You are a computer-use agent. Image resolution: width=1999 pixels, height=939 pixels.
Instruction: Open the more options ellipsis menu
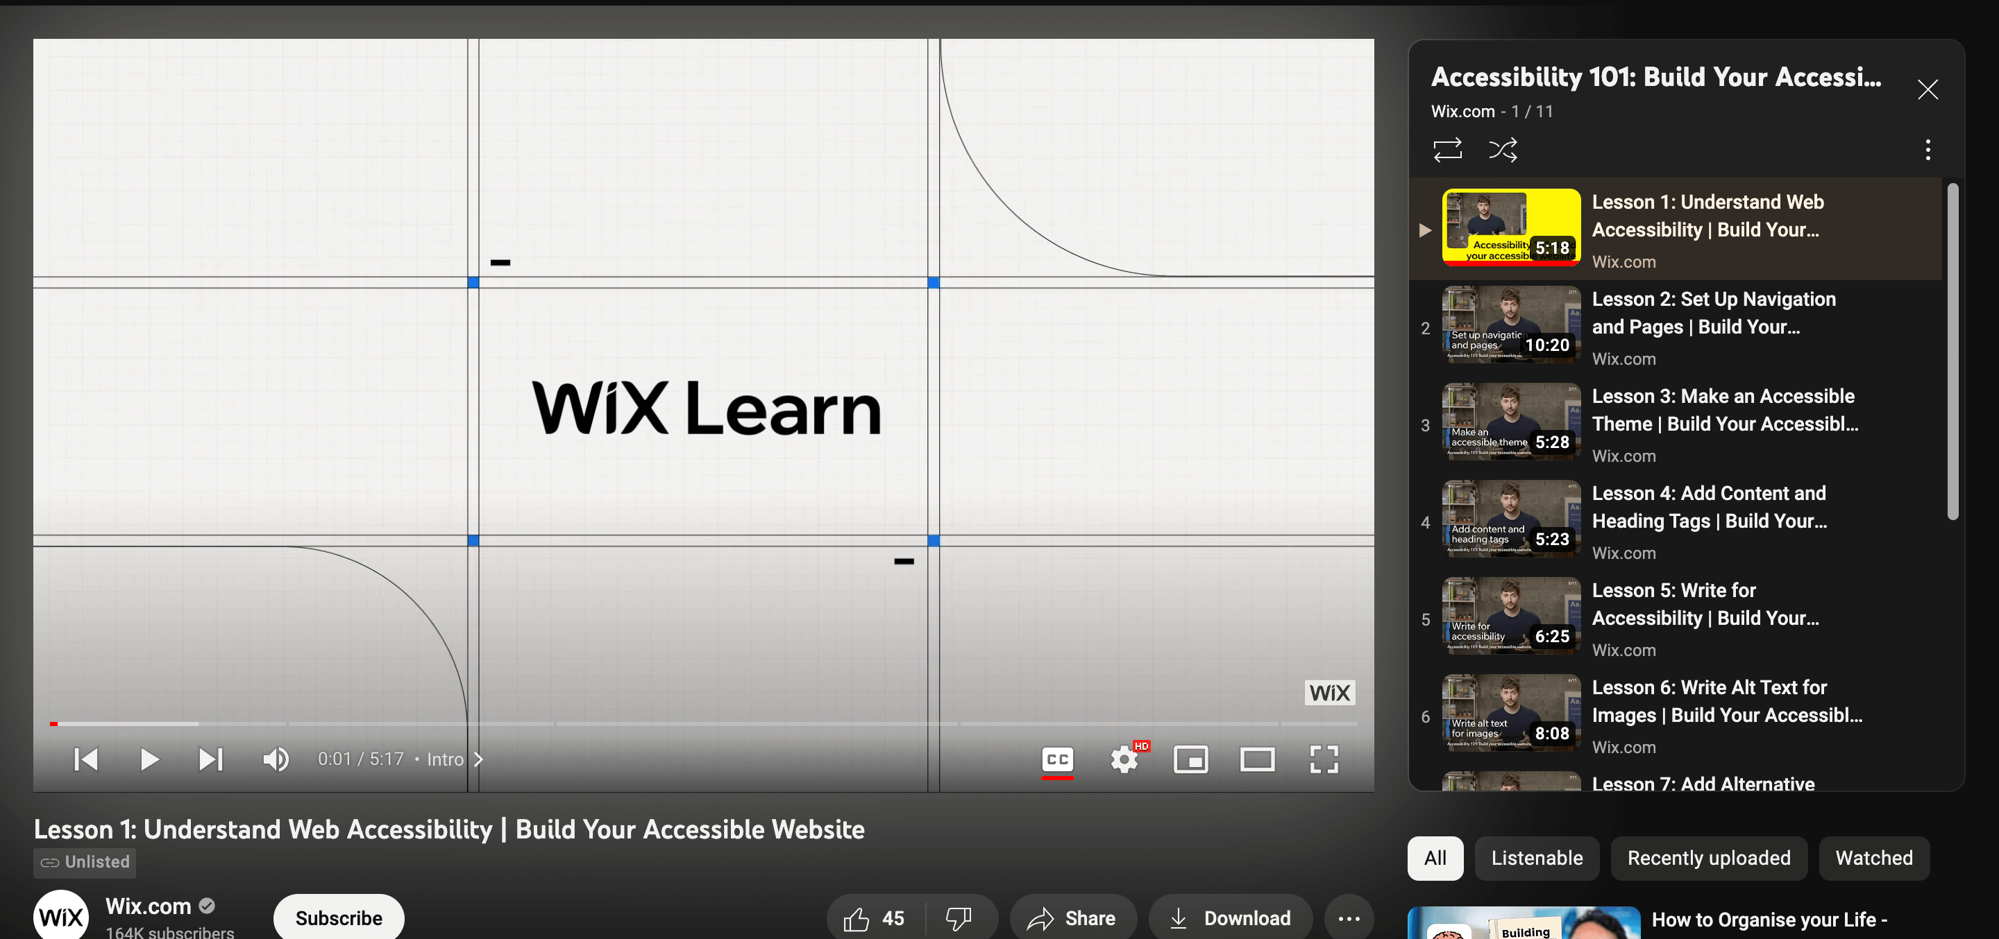tap(1349, 916)
